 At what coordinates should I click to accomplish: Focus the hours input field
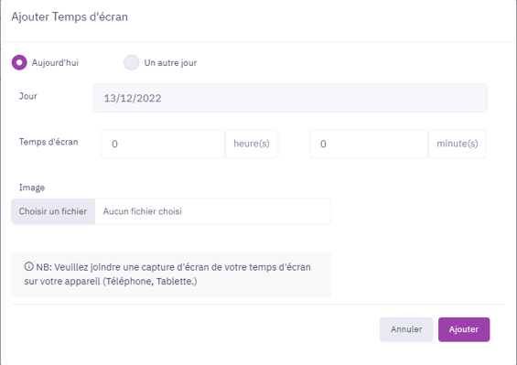tap(163, 144)
